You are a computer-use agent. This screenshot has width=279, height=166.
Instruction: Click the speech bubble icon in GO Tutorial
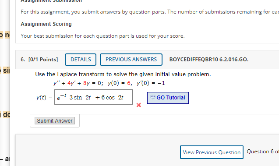tap(153, 97)
